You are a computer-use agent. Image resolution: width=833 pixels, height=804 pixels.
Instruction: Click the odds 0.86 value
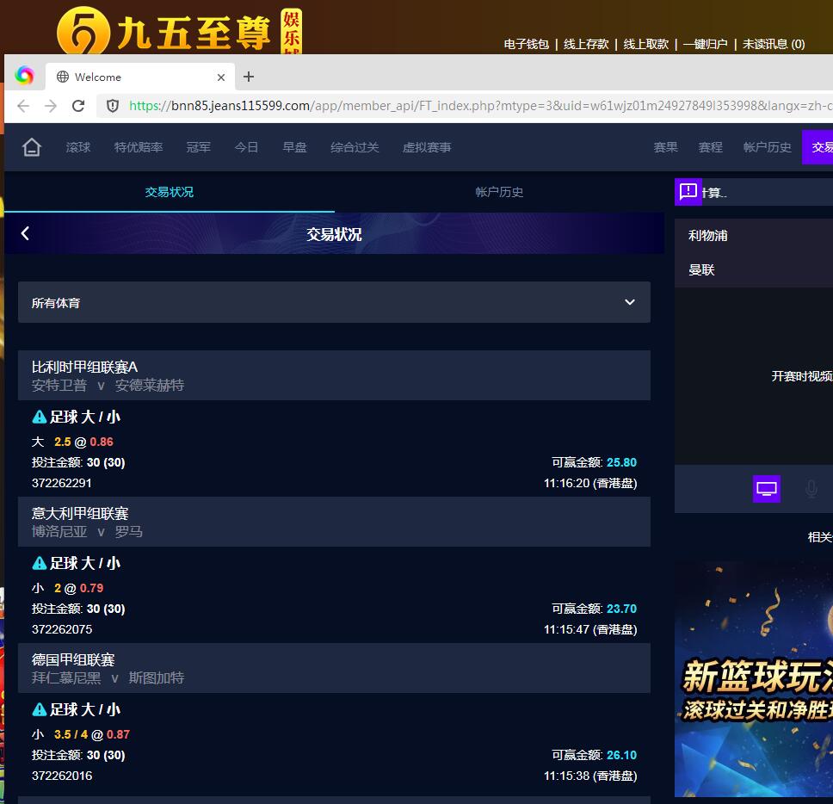(x=102, y=442)
